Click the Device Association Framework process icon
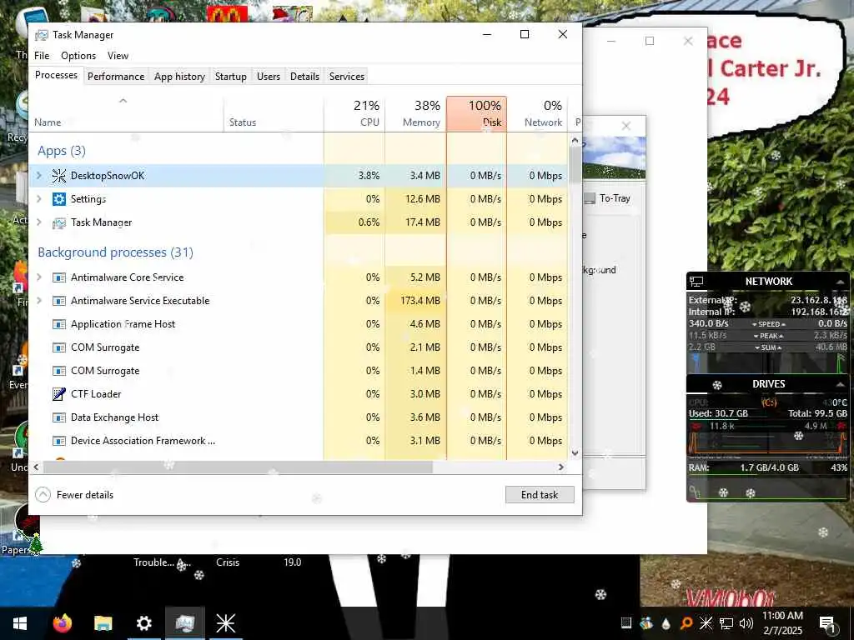The height and width of the screenshot is (640, 854). coord(59,441)
